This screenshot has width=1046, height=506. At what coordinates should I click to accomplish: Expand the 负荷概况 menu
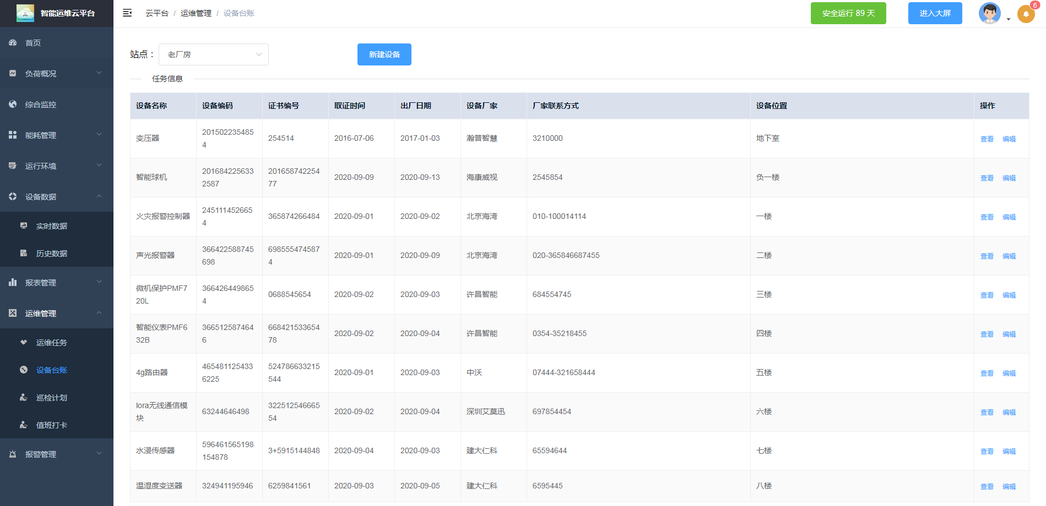(56, 73)
